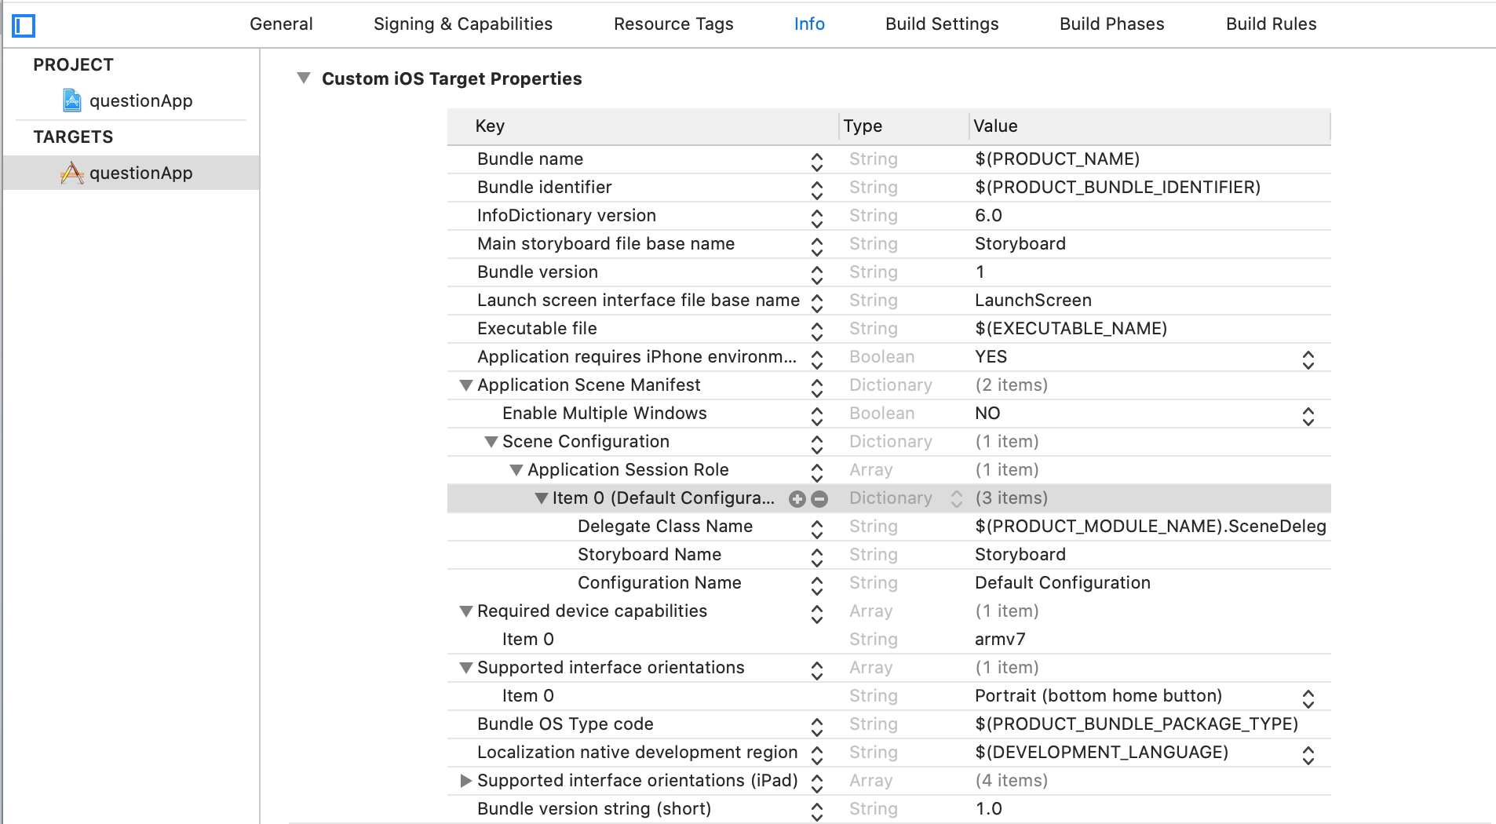1496x824 pixels.
Task: Click the questionApp target app icon
Action: [x=72, y=173]
